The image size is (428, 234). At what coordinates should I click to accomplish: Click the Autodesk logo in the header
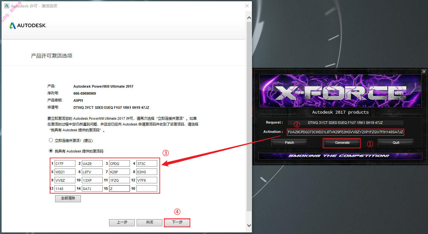28,25
